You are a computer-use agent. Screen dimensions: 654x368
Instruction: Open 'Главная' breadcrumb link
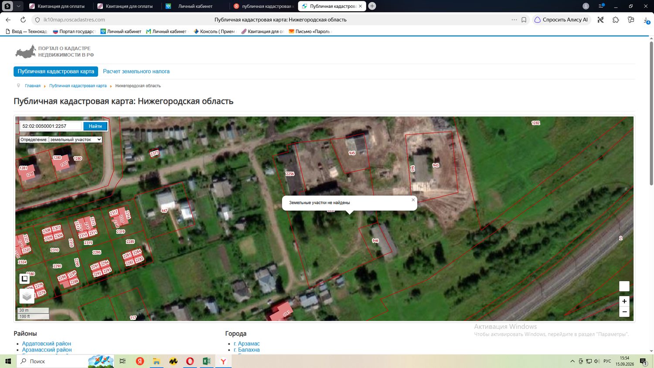coord(33,86)
